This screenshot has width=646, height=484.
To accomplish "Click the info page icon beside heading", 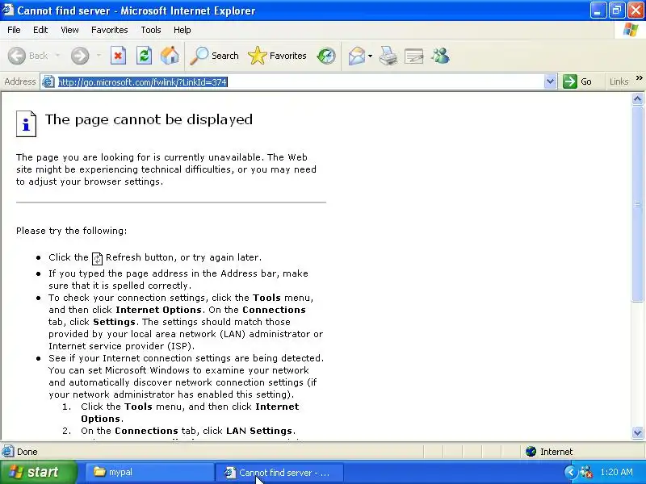I will click(x=26, y=123).
